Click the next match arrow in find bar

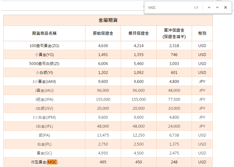(x=217, y=7)
